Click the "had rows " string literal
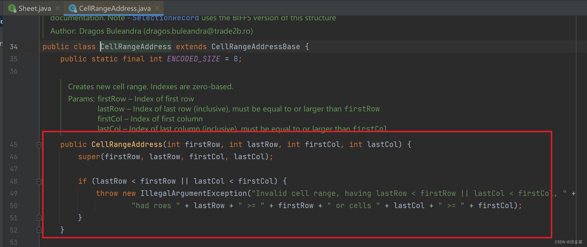 click(x=156, y=206)
